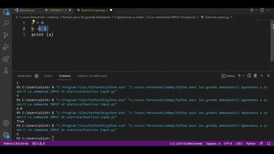Change encoding via UTF-8 status item
Screen dimensions: 274x154
(x=228, y=144)
